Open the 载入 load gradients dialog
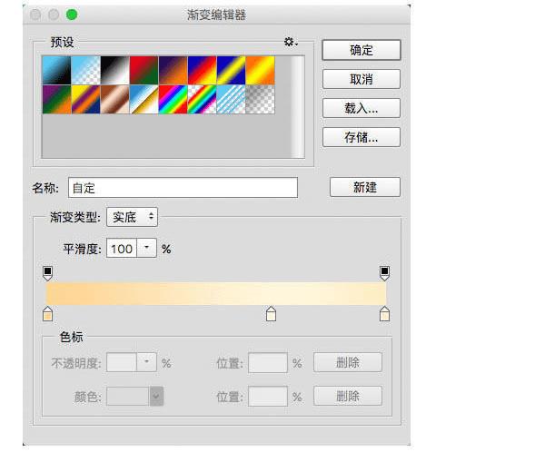The height and width of the screenshot is (462, 545). tap(362, 108)
